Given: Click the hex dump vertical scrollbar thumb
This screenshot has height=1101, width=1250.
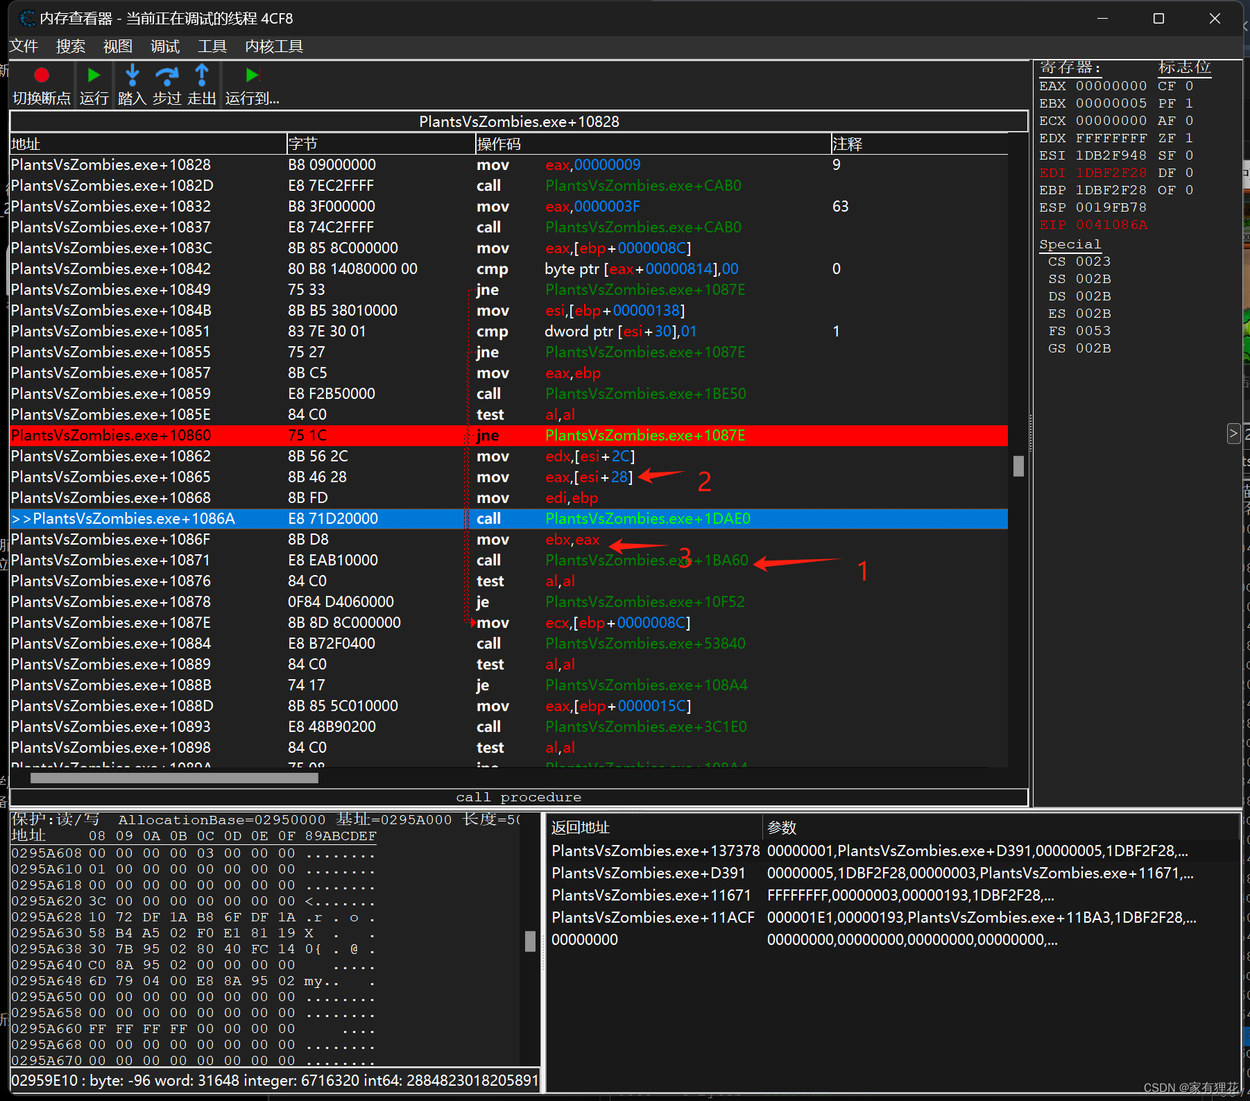Looking at the screenshot, I should [530, 941].
